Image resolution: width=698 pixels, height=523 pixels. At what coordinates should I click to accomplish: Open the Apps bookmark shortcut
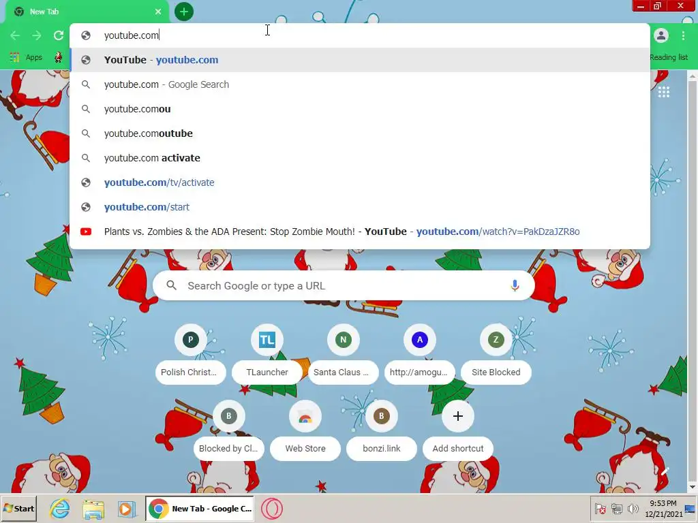pos(27,57)
